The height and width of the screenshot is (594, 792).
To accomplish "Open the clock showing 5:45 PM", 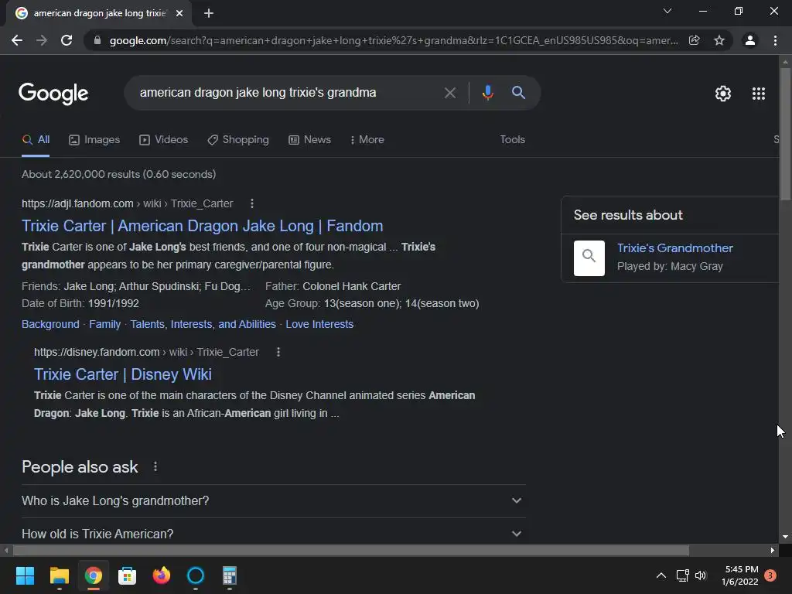I will pos(740,575).
